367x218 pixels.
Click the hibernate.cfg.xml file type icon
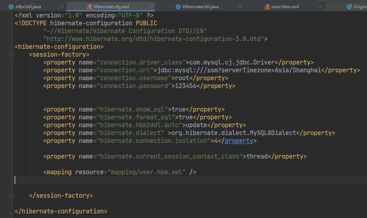coord(89,7)
